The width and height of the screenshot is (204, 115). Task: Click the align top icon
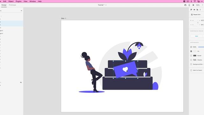[191, 10]
